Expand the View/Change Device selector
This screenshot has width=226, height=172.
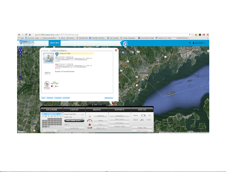(74, 121)
